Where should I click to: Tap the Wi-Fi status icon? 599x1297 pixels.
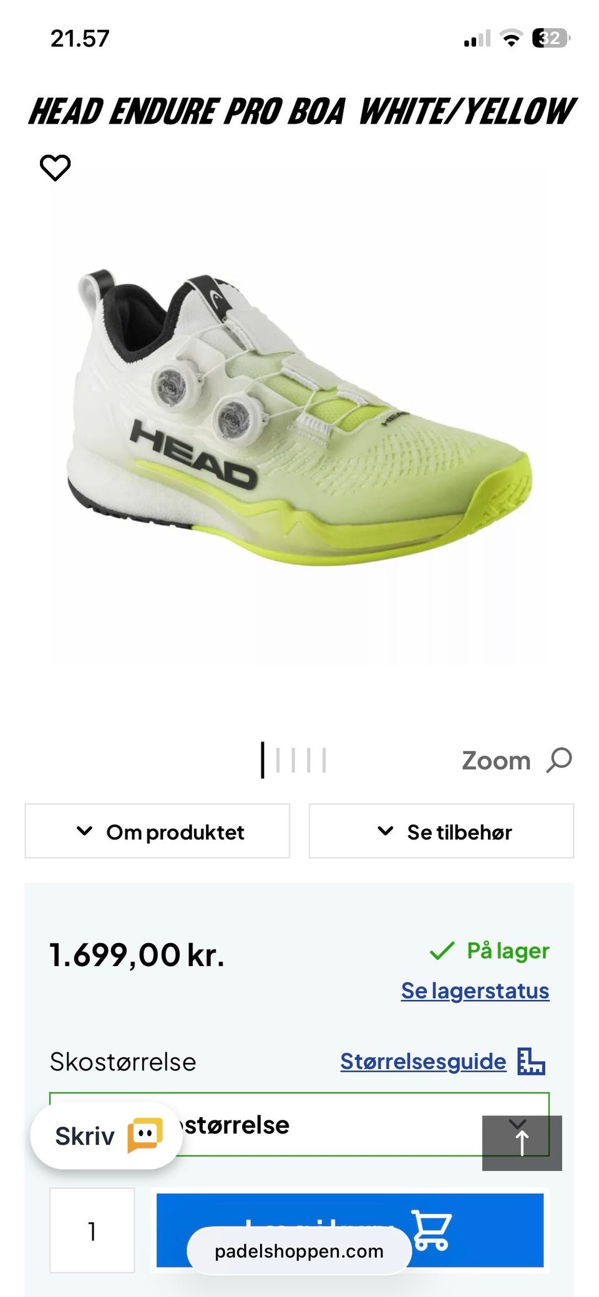(x=512, y=39)
